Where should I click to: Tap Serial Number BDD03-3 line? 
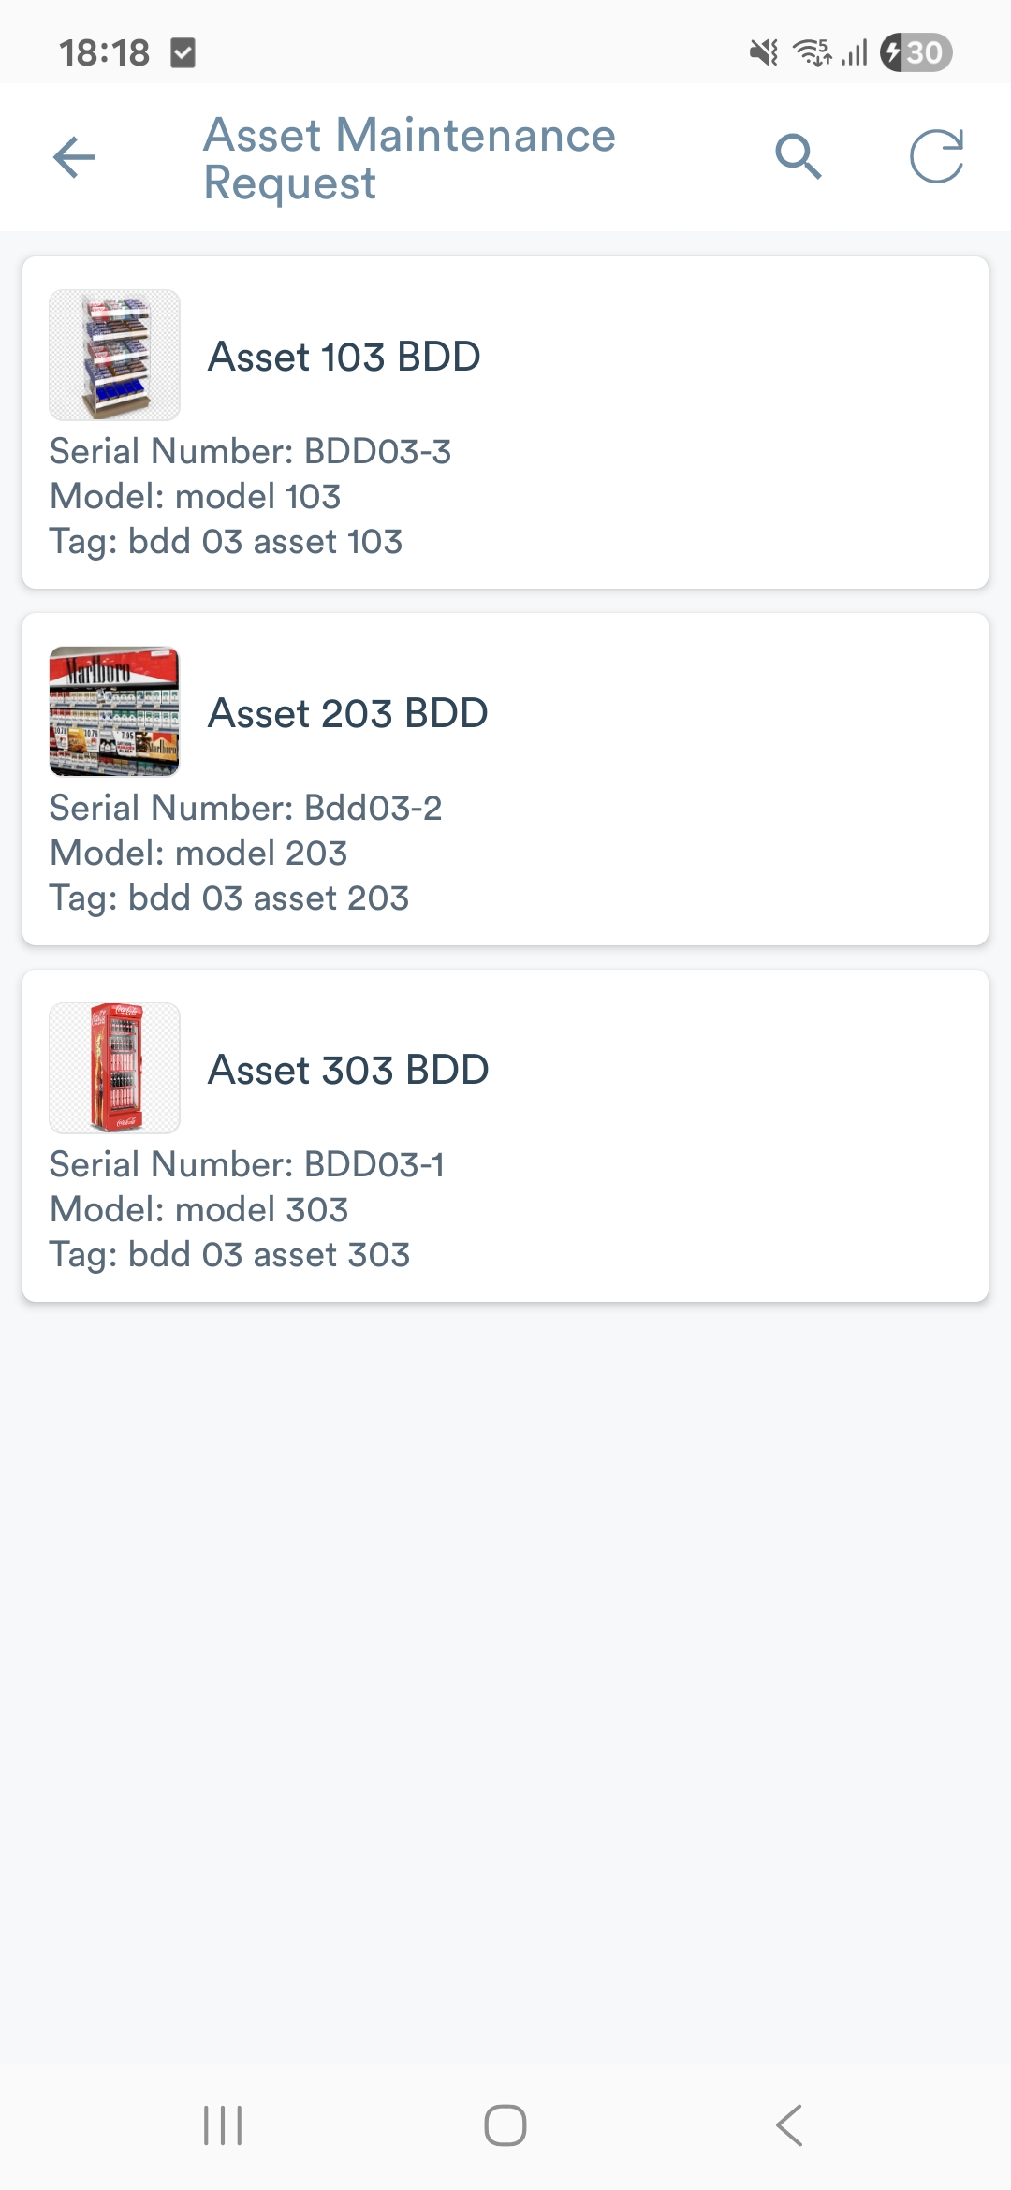[x=250, y=451]
